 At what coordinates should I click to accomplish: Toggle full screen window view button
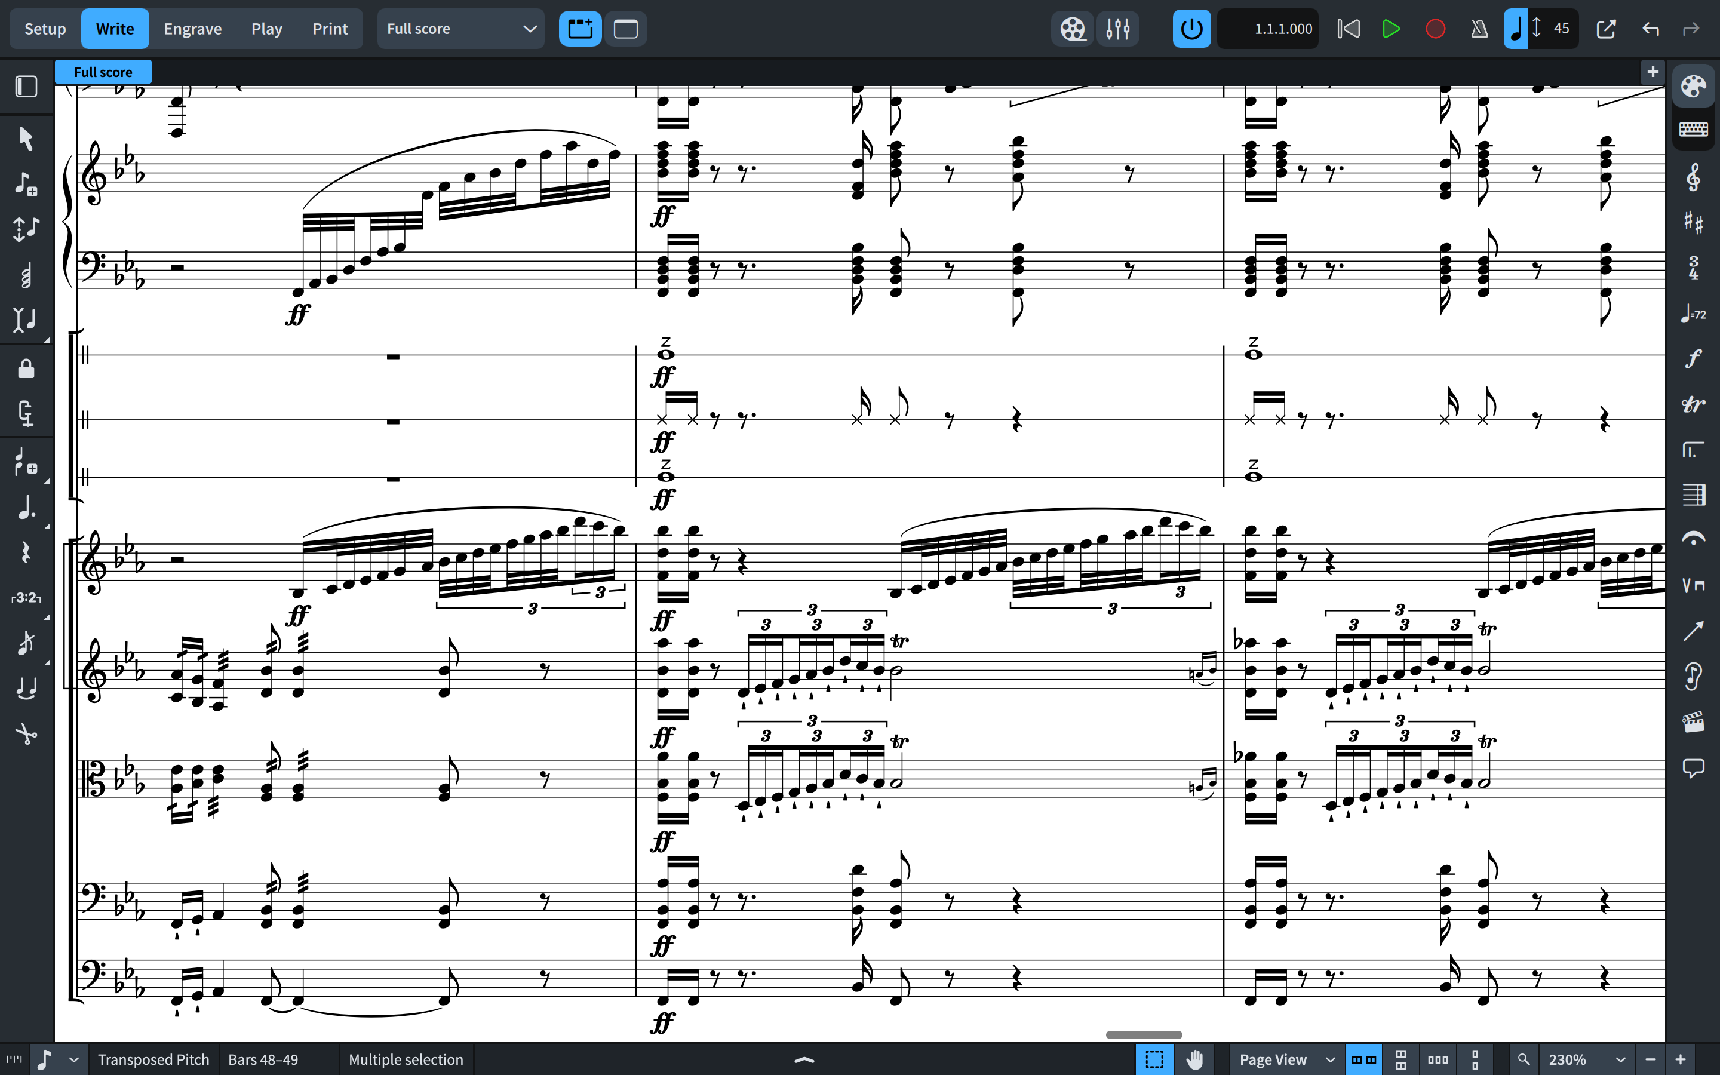click(x=625, y=29)
